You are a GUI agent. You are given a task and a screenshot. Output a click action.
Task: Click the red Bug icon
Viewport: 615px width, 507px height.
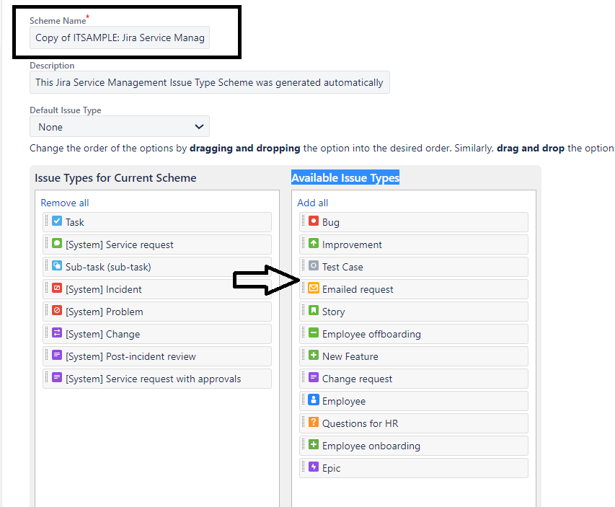(314, 221)
